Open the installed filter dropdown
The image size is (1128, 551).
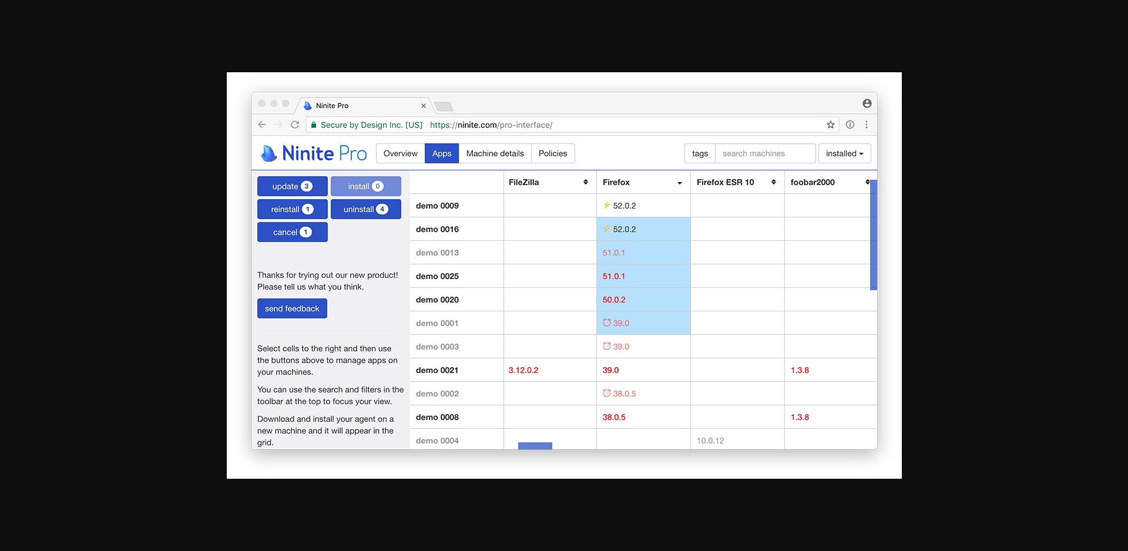(844, 153)
